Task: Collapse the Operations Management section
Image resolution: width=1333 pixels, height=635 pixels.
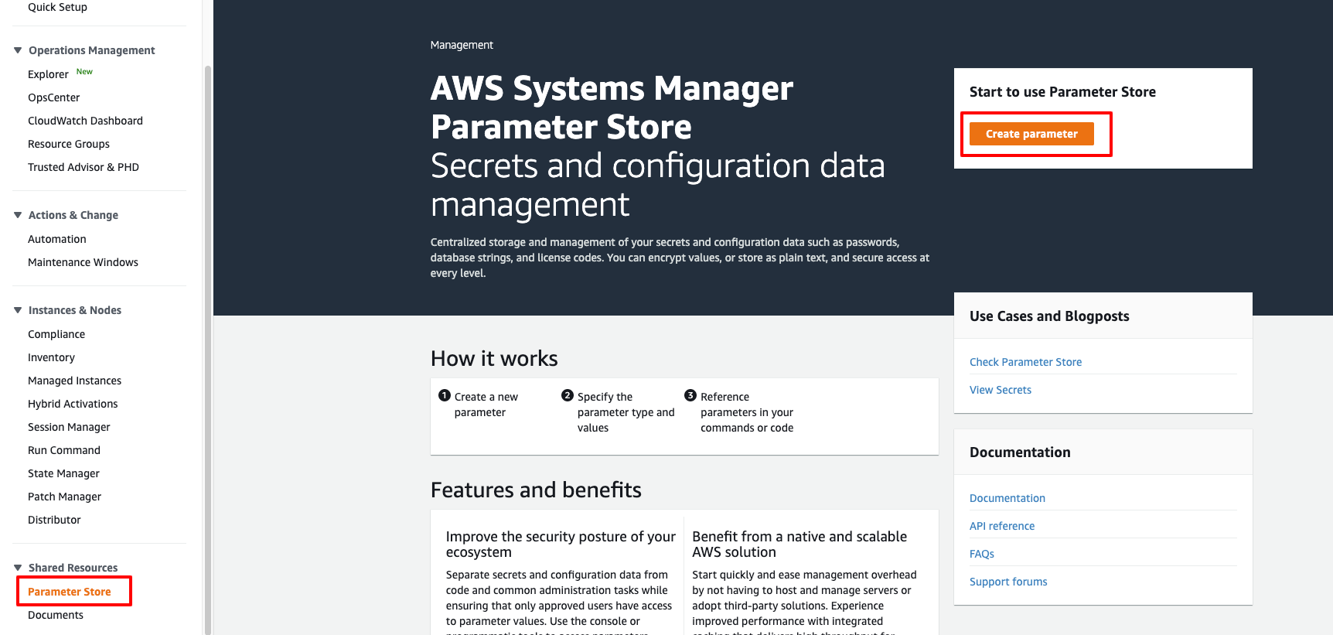Action: point(18,50)
